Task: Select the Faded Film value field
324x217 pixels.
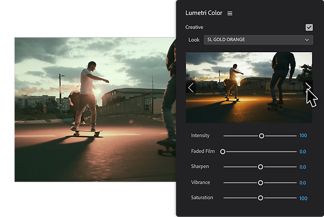Action: point(303,151)
